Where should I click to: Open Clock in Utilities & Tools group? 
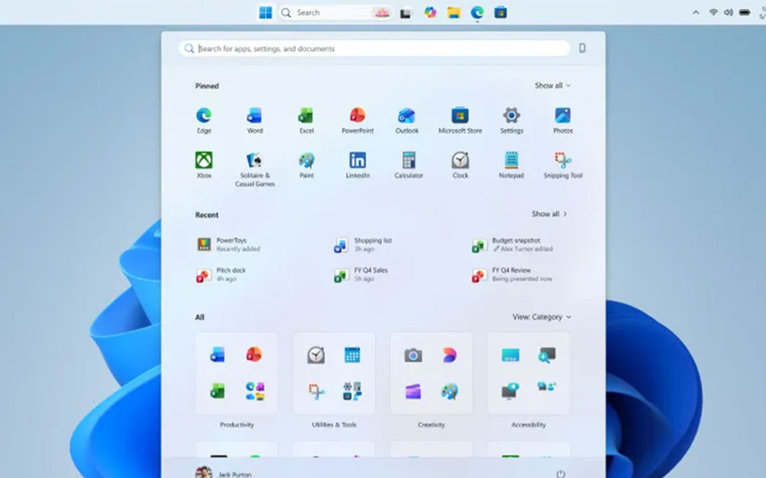click(x=316, y=355)
